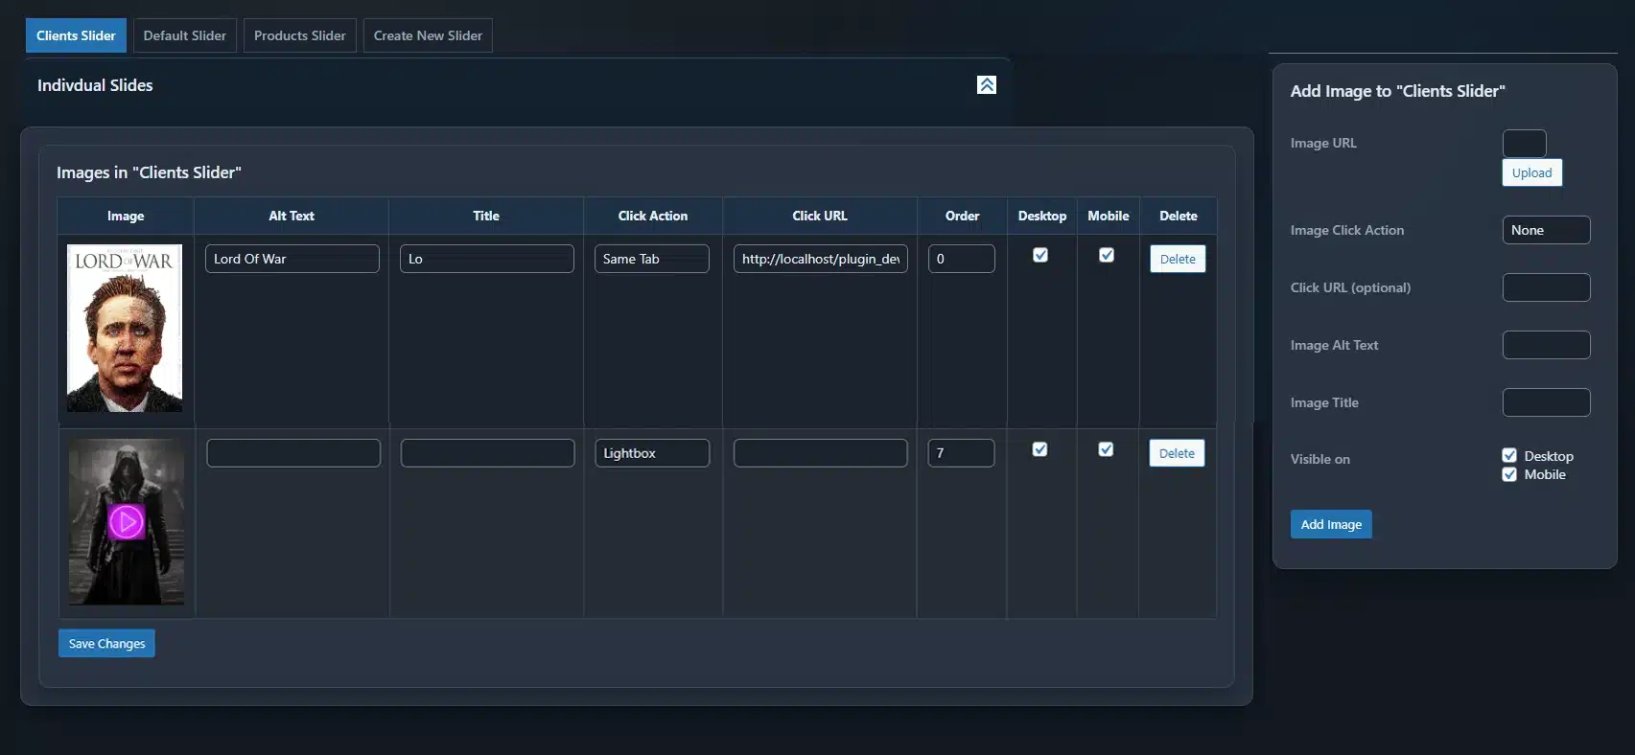The height and width of the screenshot is (755, 1635).
Task: Toggle Mobile checkbox for second slide
Action: pyautogui.click(x=1106, y=449)
